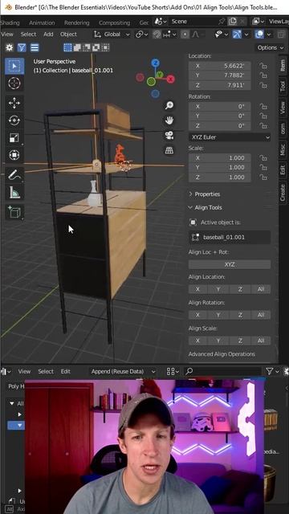Select the Measure tool
Image resolution: width=289 pixels, height=514 pixels.
(14, 192)
